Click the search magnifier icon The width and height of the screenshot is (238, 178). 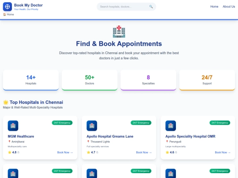(x=151, y=7)
